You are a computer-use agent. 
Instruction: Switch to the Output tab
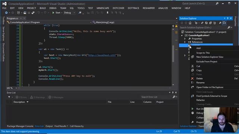pyautogui.click(x=49, y=126)
